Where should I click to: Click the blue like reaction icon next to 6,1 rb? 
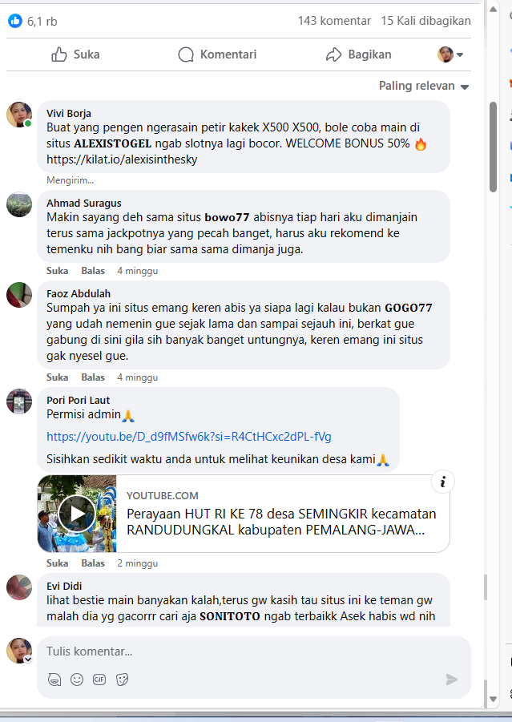tap(15, 21)
